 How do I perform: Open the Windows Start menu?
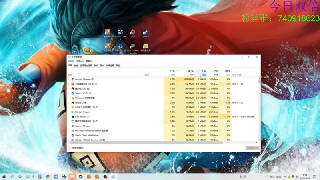[4, 177]
